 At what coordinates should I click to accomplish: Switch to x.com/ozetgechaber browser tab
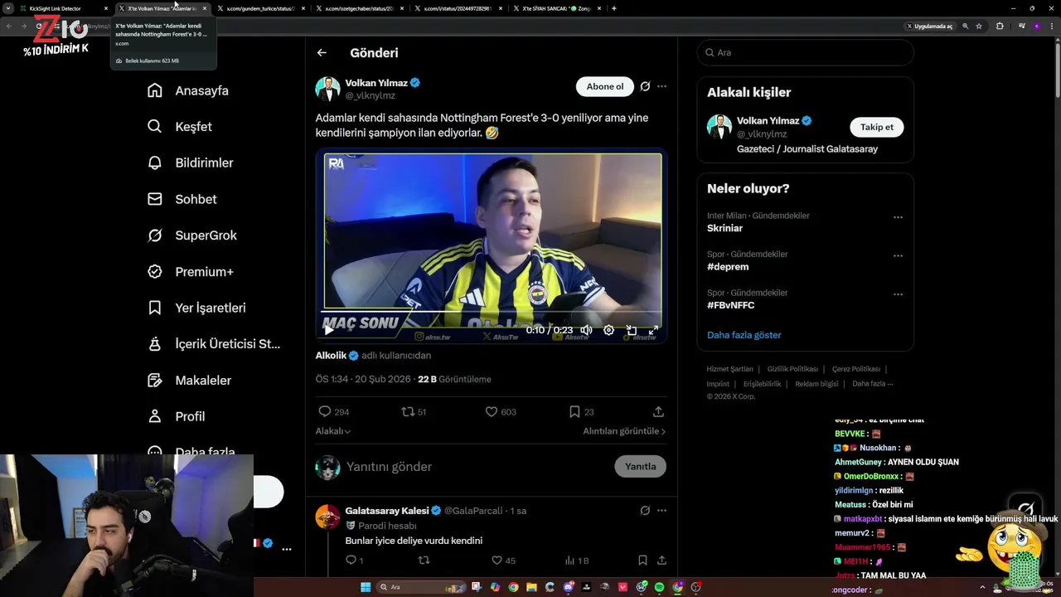(x=361, y=8)
